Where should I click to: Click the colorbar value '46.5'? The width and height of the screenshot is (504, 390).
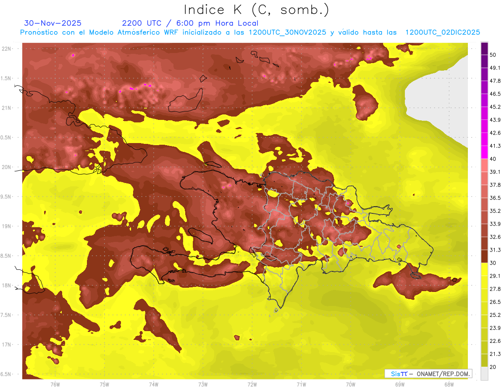coord(495,94)
